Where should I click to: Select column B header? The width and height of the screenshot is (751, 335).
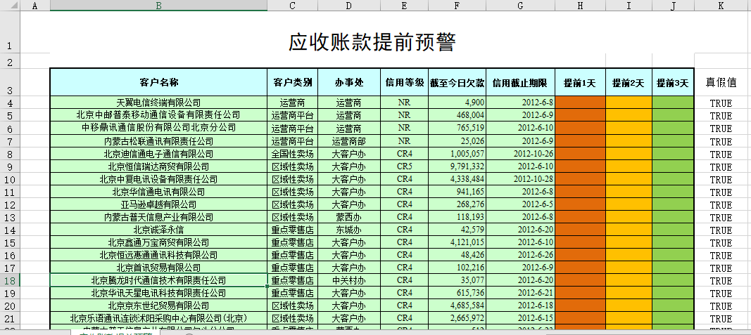(x=158, y=6)
